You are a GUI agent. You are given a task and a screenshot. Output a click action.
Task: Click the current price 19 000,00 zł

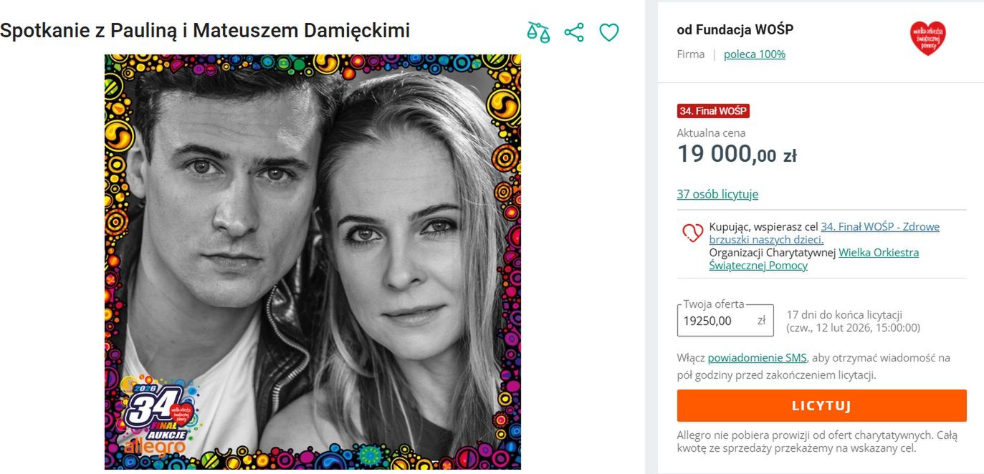pyautogui.click(x=736, y=153)
